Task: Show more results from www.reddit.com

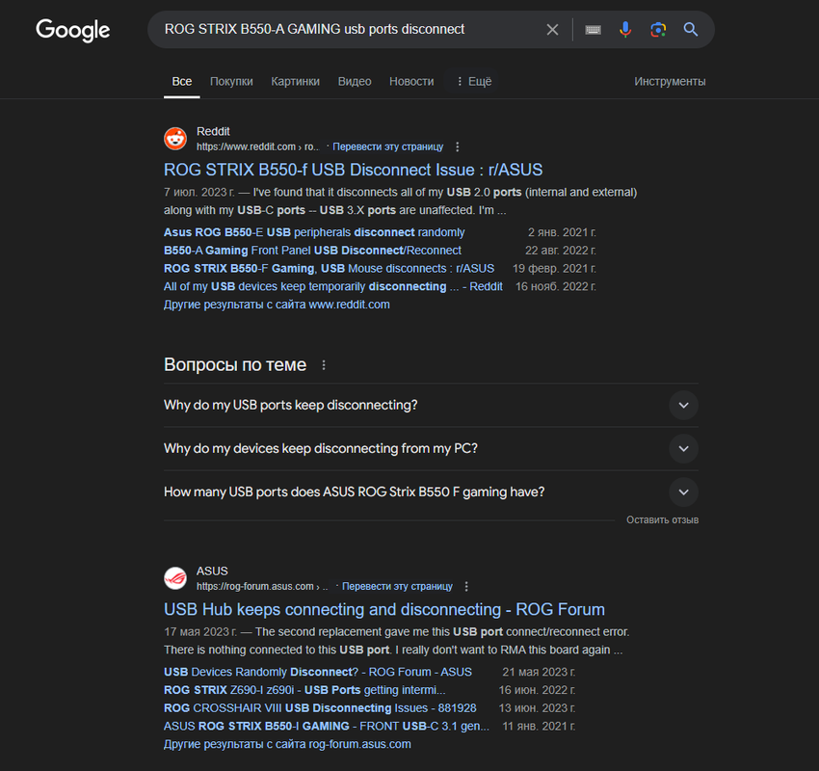Action: click(x=277, y=305)
